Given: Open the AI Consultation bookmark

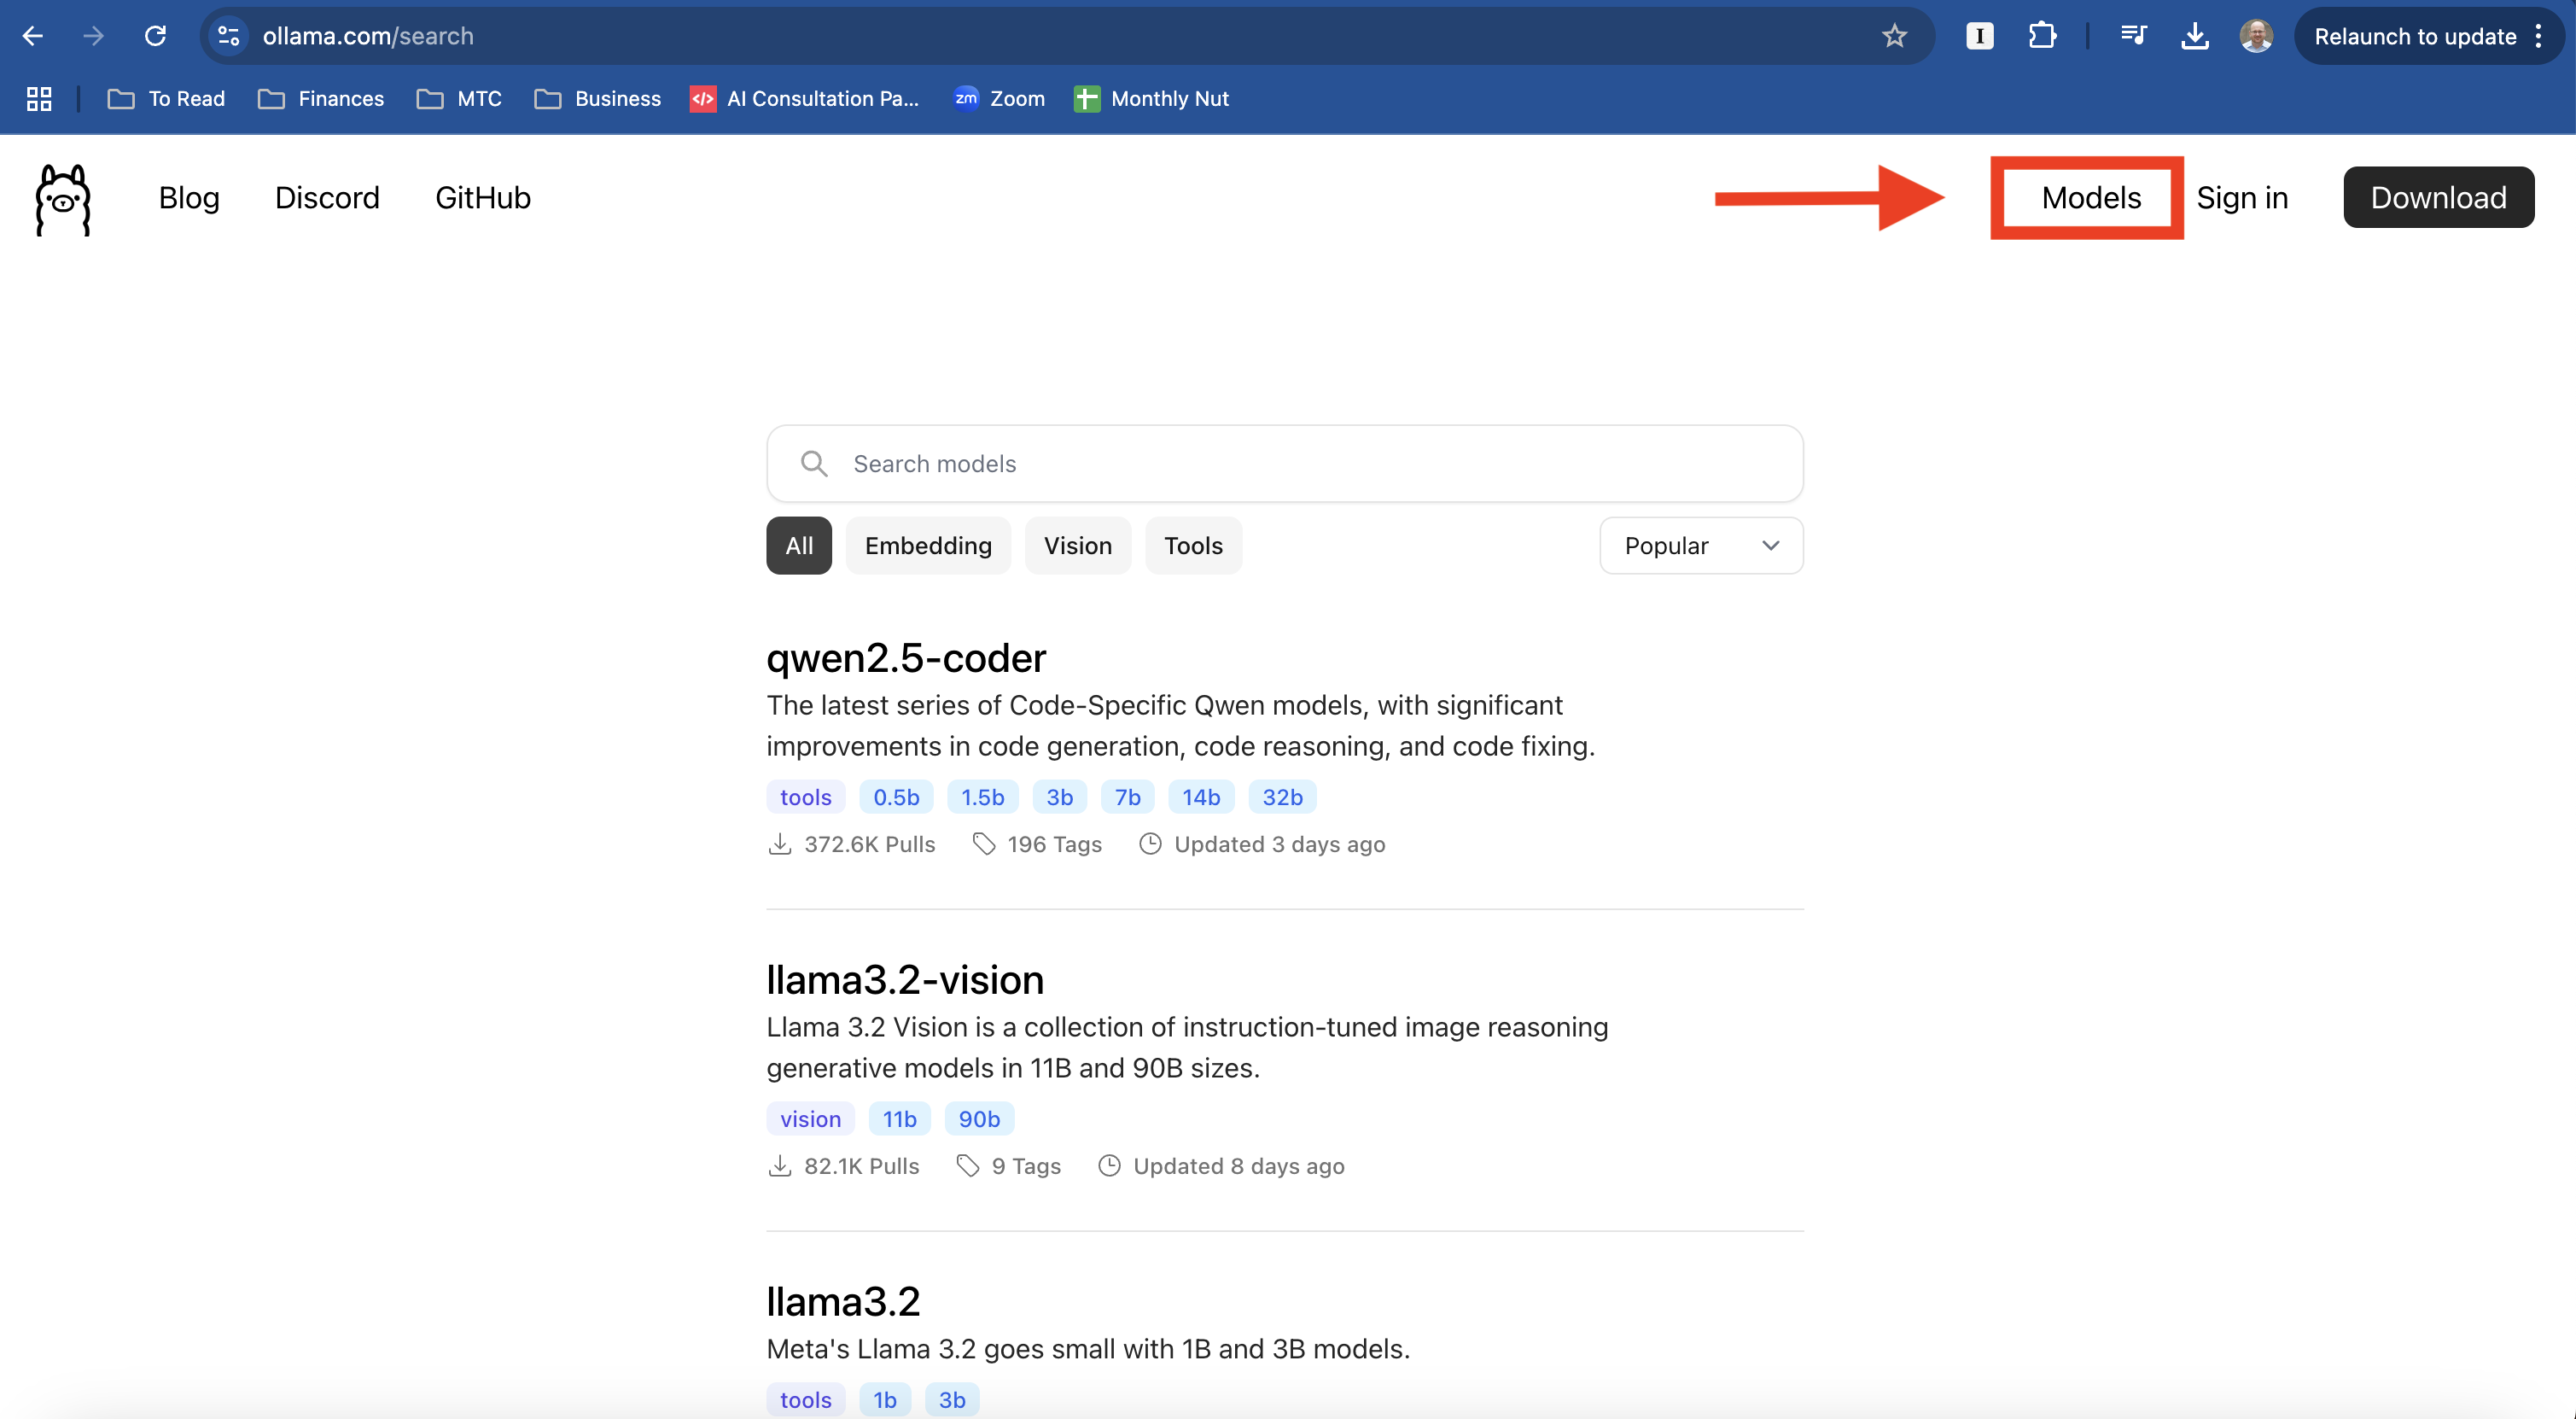Looking at the screenshot, I should point(804,99).
